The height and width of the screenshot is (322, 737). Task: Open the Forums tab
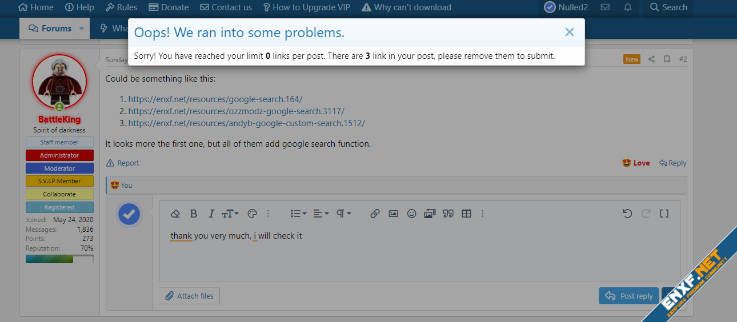click(x=50, y=28)
